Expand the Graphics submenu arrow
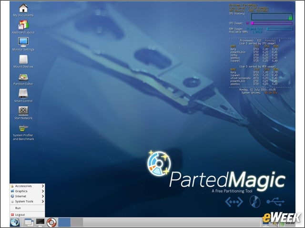The height and width of the screenshot is (228, 305). (x=43, y=191)
